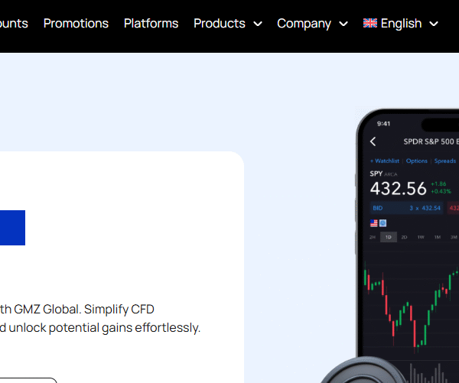
Task: Click the outlined button below the description
Action: tap(31, 380)
